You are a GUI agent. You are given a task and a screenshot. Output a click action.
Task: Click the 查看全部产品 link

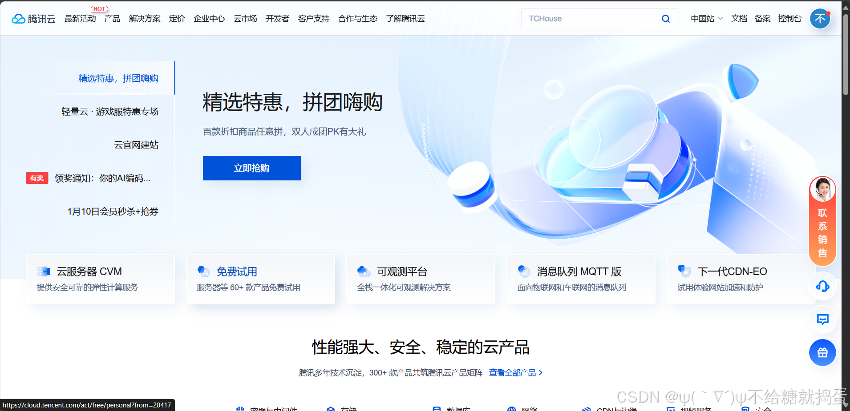click(512, 373)
